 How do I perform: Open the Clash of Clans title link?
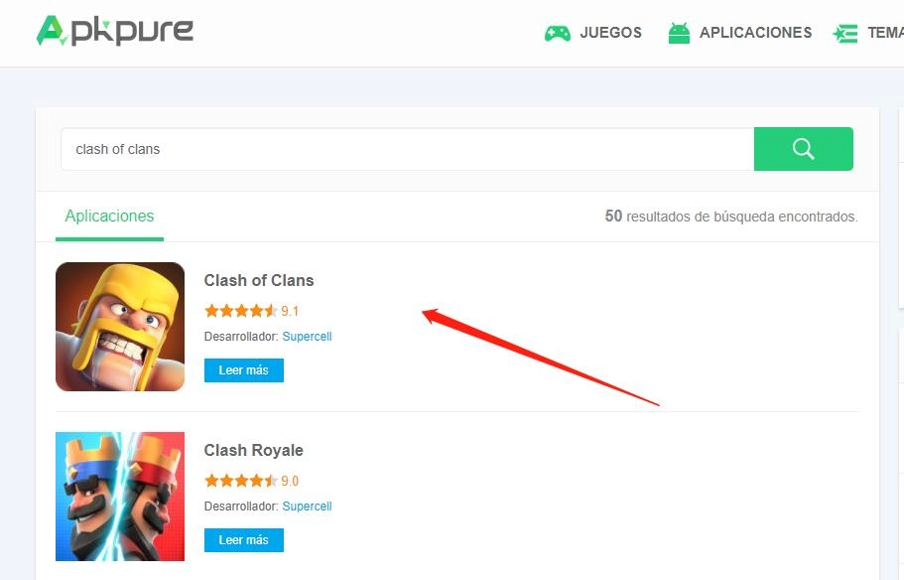(259, 280)
